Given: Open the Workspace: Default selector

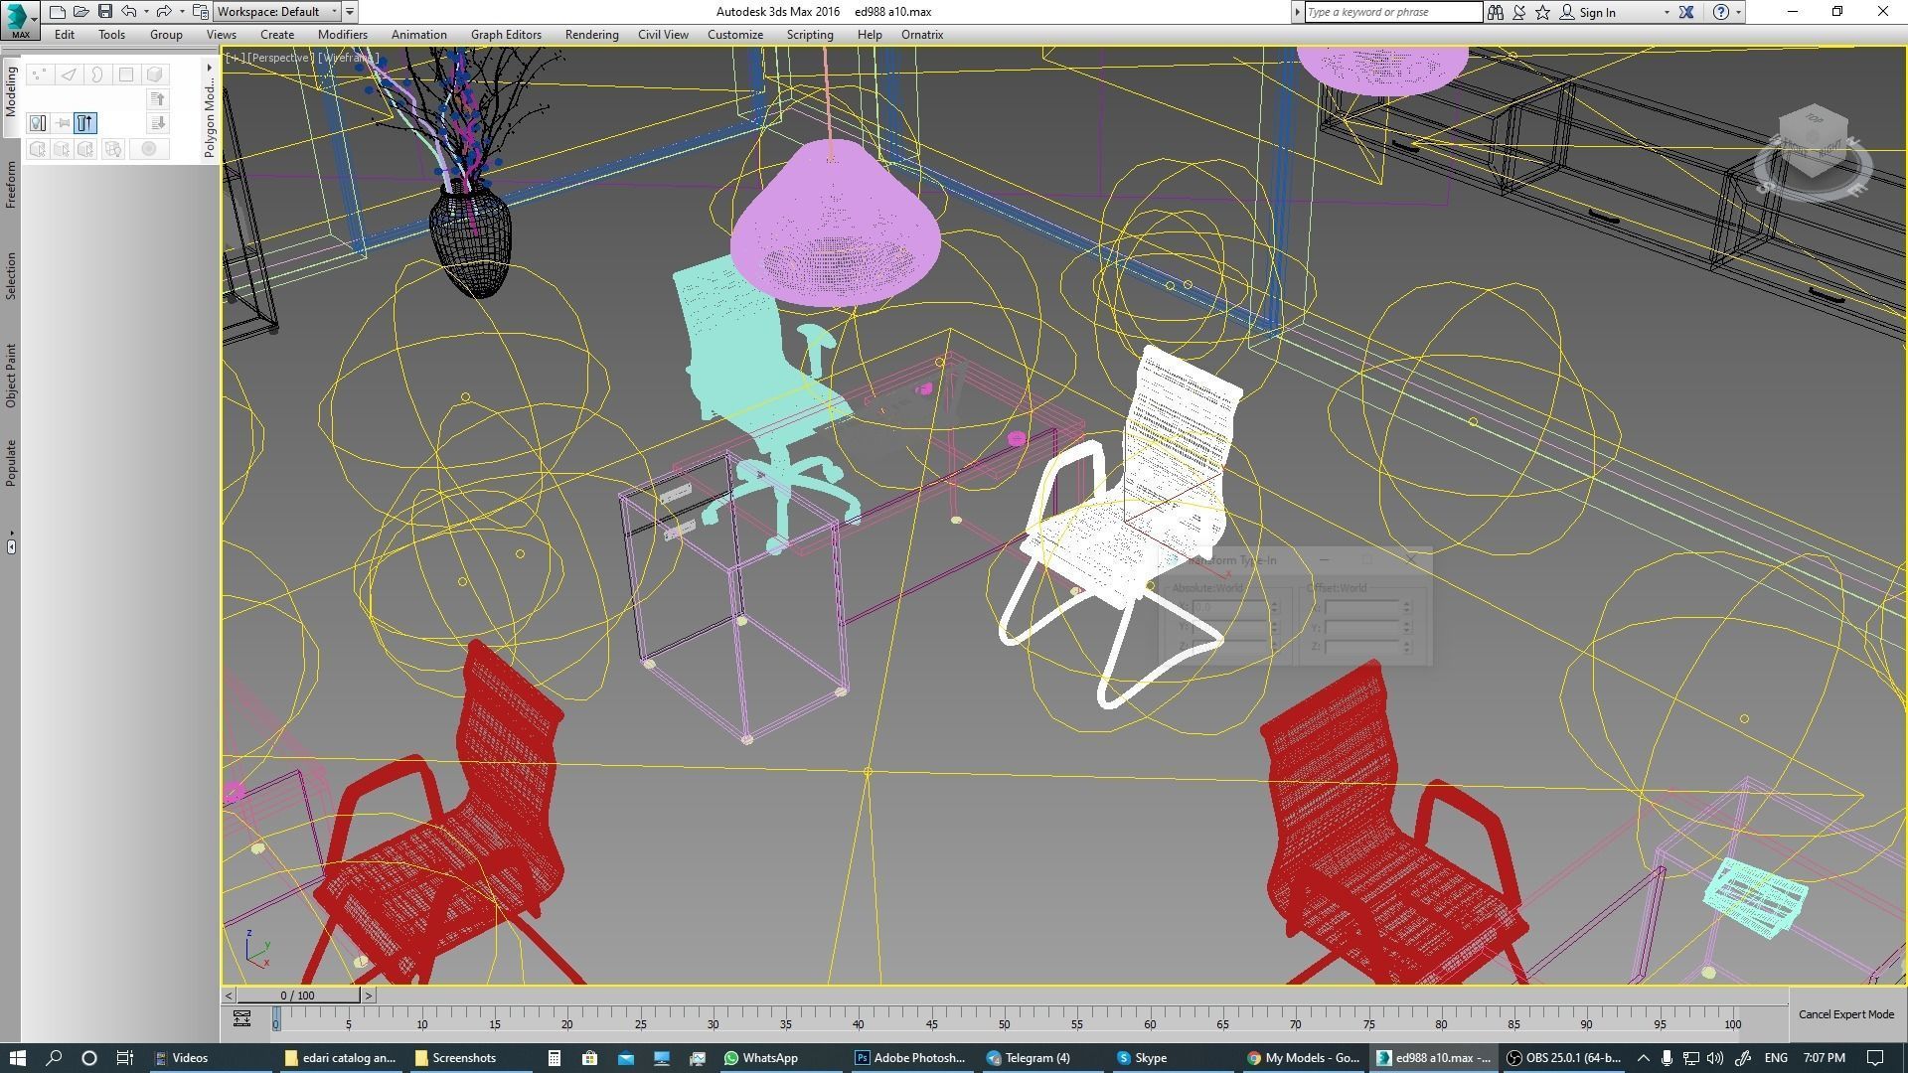Looking at the screenshot, I should coord(277,12).
